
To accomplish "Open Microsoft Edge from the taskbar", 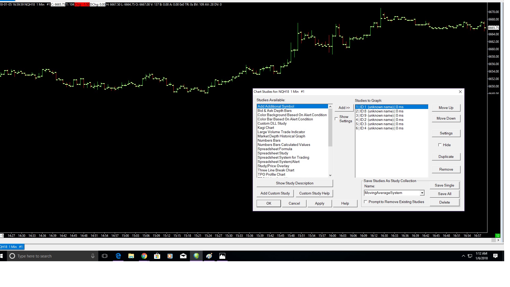I will pyautogui.click(x=118, y=256).
